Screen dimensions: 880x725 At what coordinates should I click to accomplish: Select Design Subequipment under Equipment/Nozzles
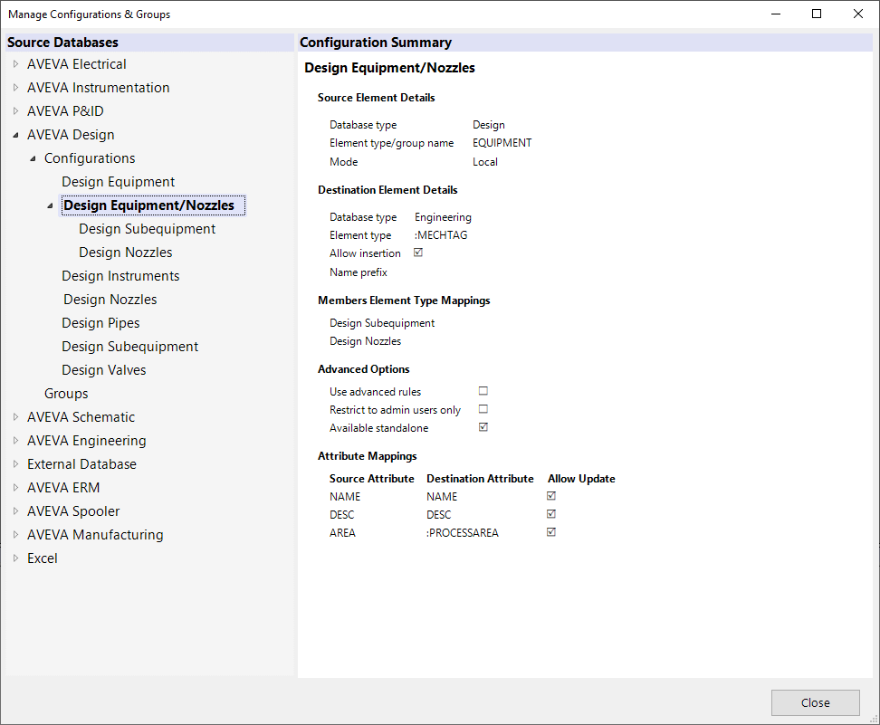point(147,229)
